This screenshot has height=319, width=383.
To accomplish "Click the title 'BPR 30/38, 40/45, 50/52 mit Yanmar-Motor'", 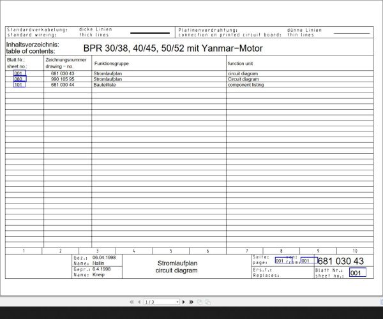I will [x=173, y=48].
